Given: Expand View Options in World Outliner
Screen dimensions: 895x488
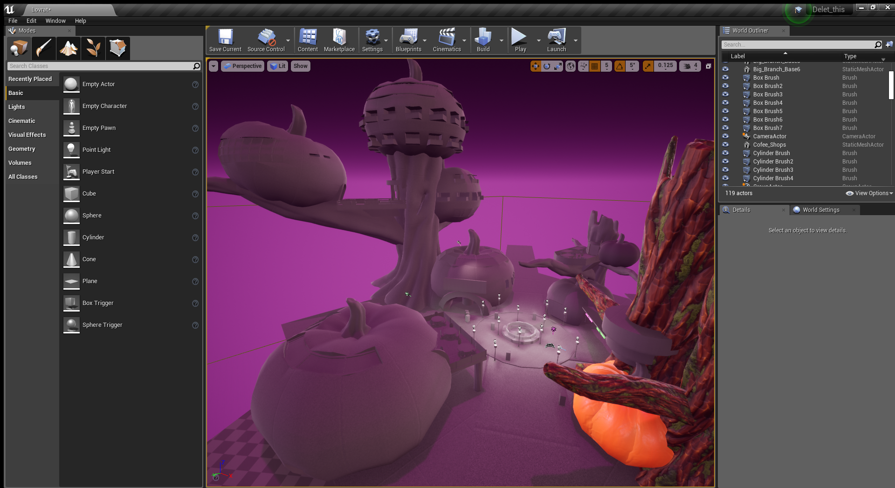Looking at the screenshot, I should pos(869,193).
